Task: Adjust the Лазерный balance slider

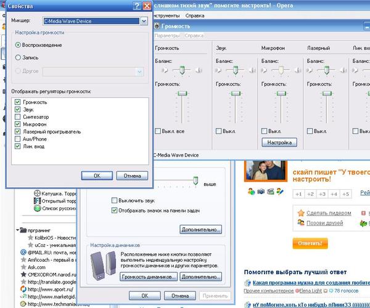Action: click(327, 70)
